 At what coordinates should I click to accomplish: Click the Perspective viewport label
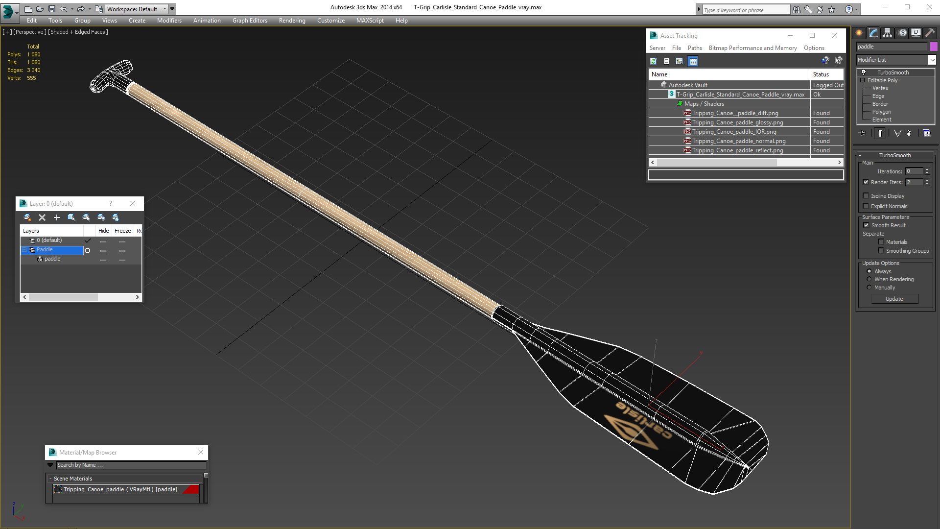coord(29,32)
